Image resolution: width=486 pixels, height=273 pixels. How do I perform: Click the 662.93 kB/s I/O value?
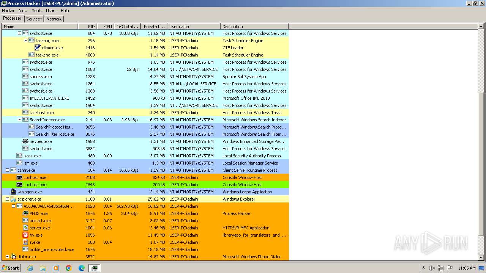point(127,206)
